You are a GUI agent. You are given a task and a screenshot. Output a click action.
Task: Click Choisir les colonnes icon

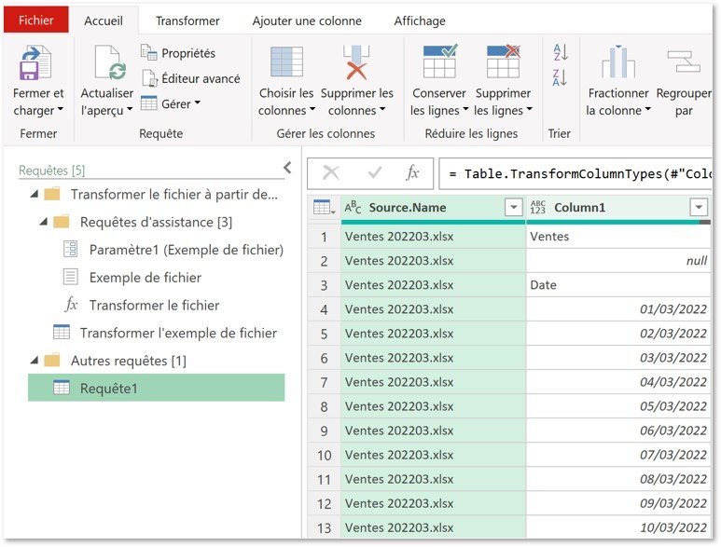[286, 62]
